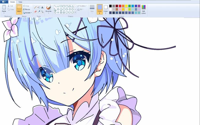Select the Text tool
This screenshot has width=200, height=125.
click(x=42, y=7)
